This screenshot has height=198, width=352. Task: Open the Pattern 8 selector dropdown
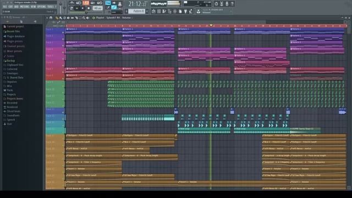[137, 11]
